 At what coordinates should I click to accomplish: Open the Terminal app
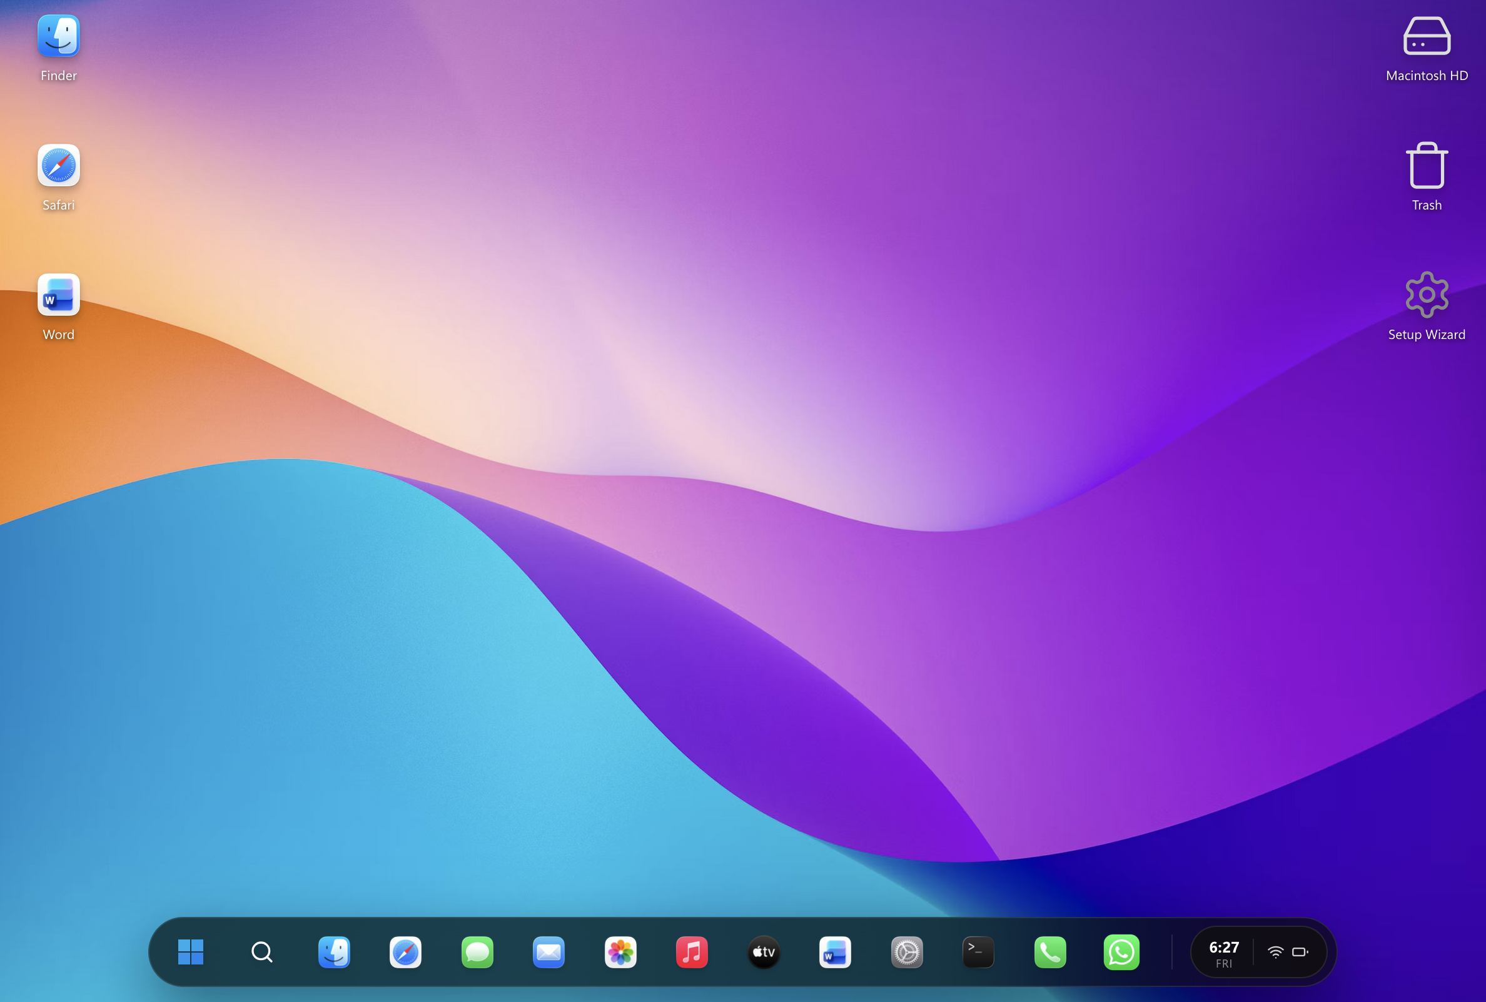pos(978,951)
